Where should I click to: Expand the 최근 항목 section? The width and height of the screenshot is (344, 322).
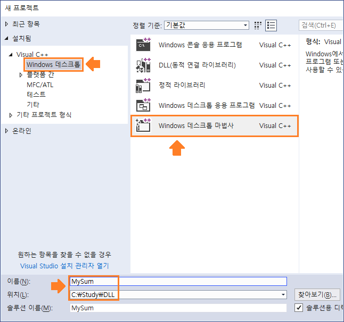(x=6, y=24)
